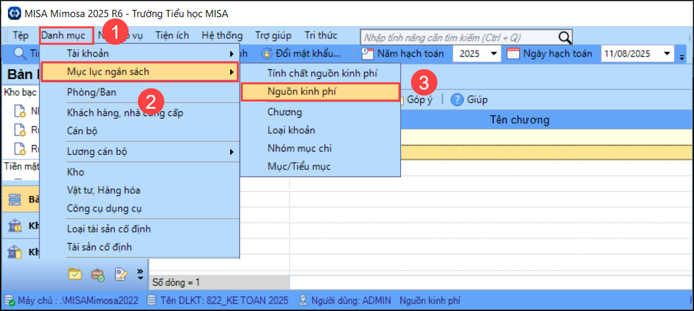Click the user icon beside Người dùng
This screenshot has height=311, width=694.
coord(303,301)
